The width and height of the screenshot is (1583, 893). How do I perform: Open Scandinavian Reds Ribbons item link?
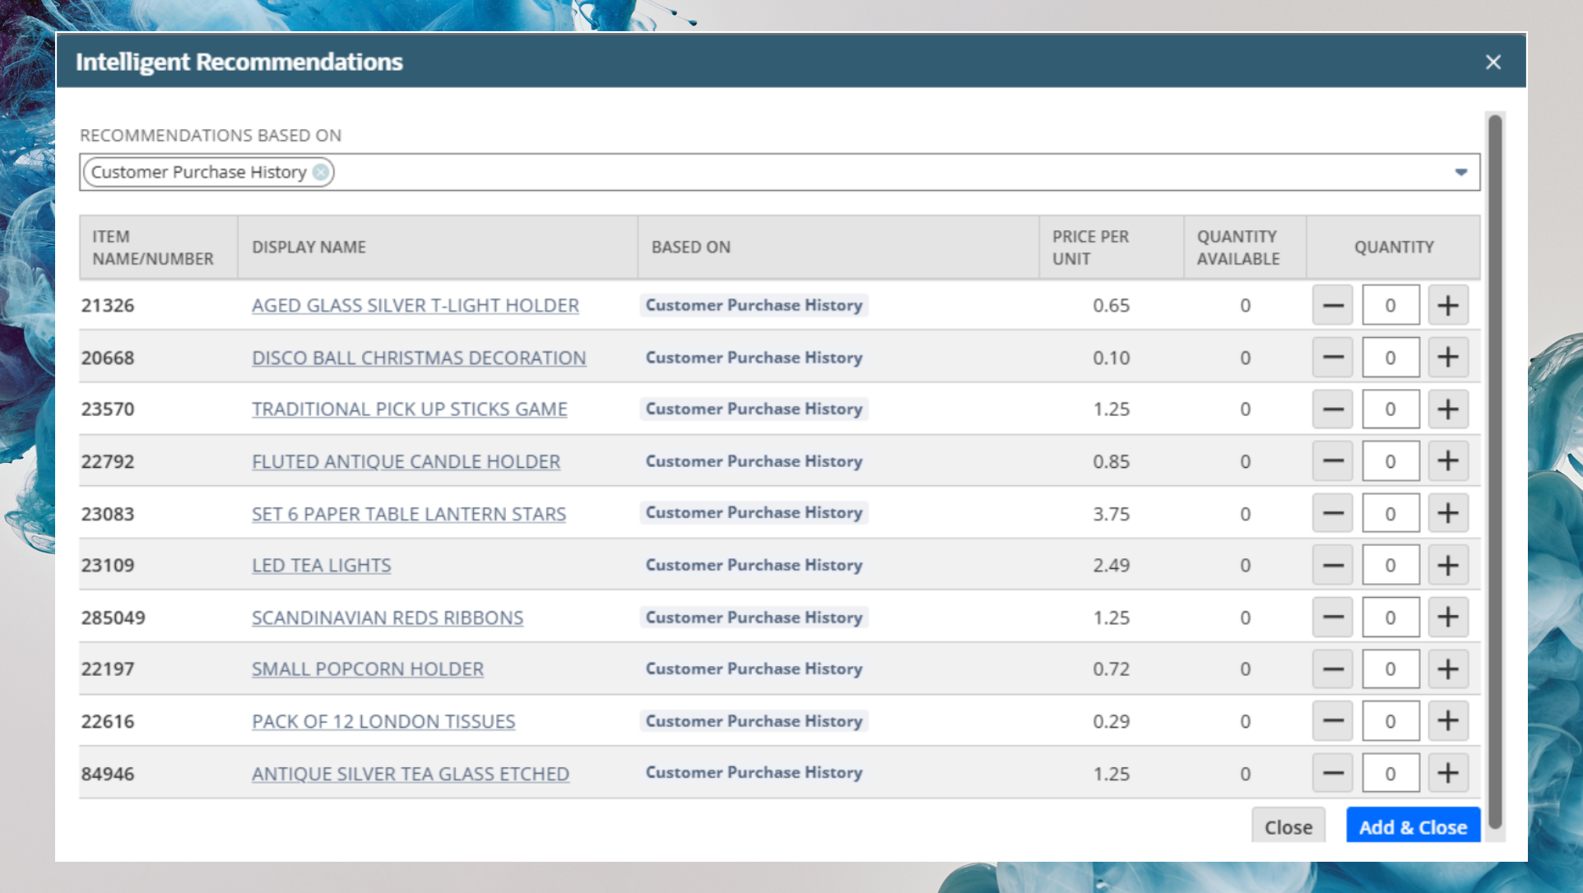click(x=388, y=618)
